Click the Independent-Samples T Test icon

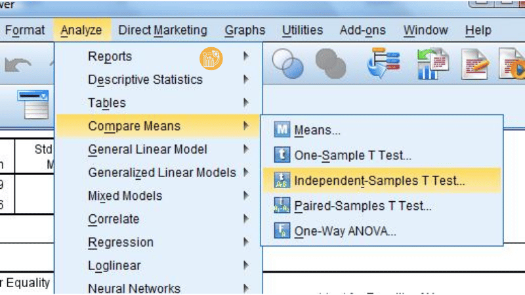coord(282,180)
